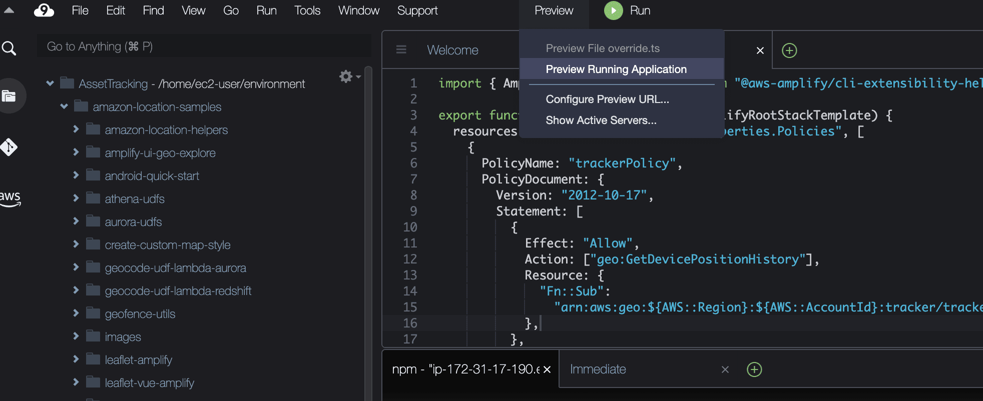Switch to the Immediate tab

tap(598, 369)
